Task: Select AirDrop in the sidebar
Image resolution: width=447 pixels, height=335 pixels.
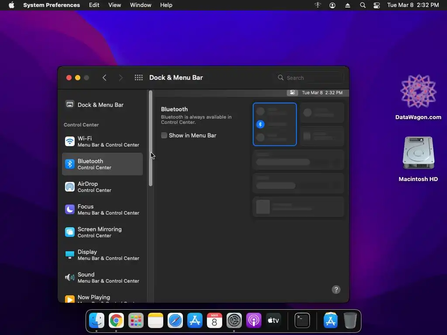Action: (102, 187)
